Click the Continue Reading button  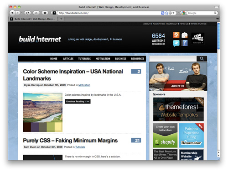tap(78, 102)
